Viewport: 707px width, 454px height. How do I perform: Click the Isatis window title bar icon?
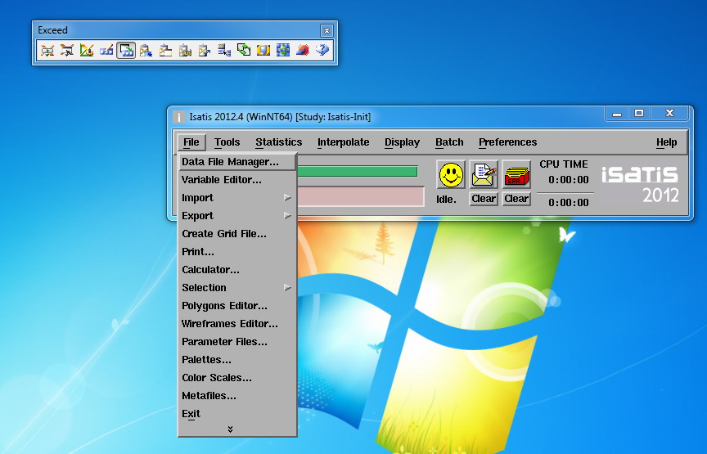(x=179, y=117)
